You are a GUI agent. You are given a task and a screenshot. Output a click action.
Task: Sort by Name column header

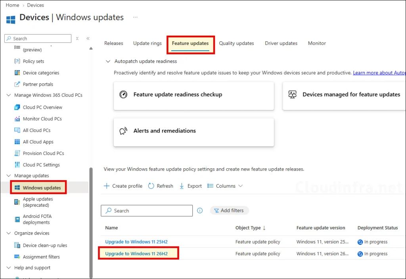(111, 228)
